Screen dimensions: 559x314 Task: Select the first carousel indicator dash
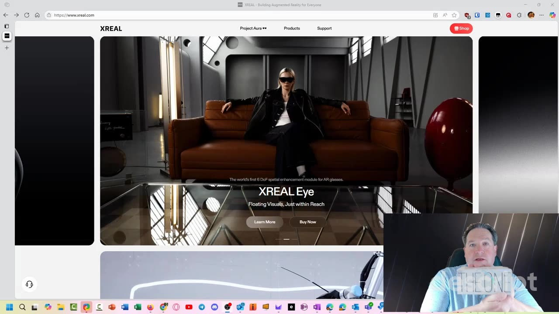(x=278, y=239)
